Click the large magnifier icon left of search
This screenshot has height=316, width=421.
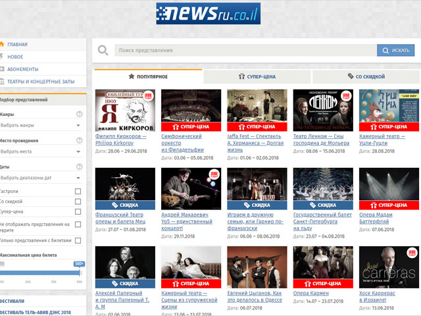click(x=103, y=50)
